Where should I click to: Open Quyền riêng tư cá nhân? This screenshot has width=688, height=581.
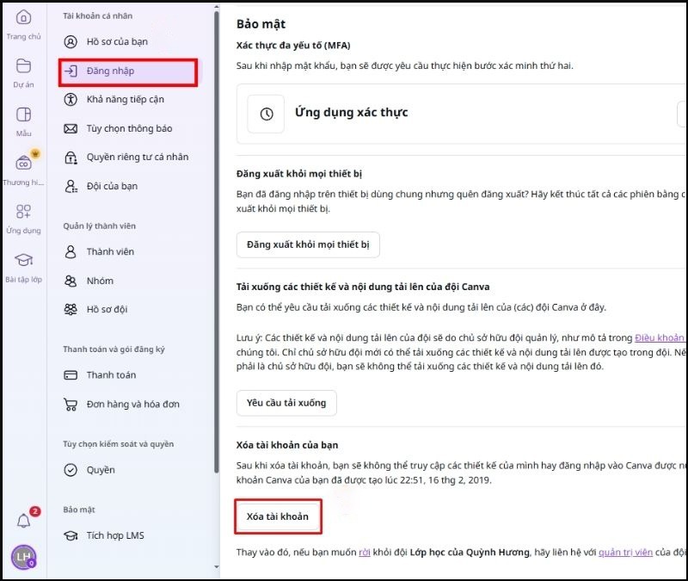pyautogui.click(x=138, y=158)
